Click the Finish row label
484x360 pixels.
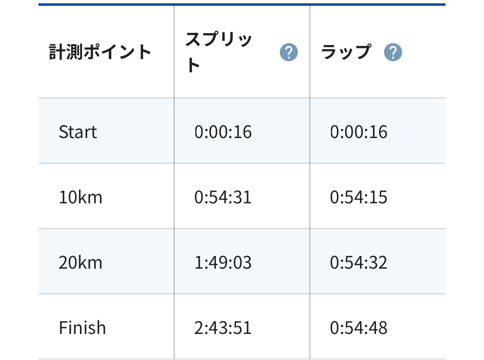pyautogui.click(x=82, y=328)
